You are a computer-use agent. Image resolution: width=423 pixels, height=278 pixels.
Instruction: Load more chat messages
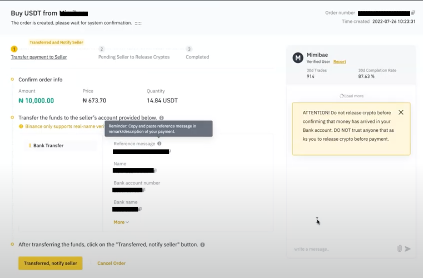(351, 96)
